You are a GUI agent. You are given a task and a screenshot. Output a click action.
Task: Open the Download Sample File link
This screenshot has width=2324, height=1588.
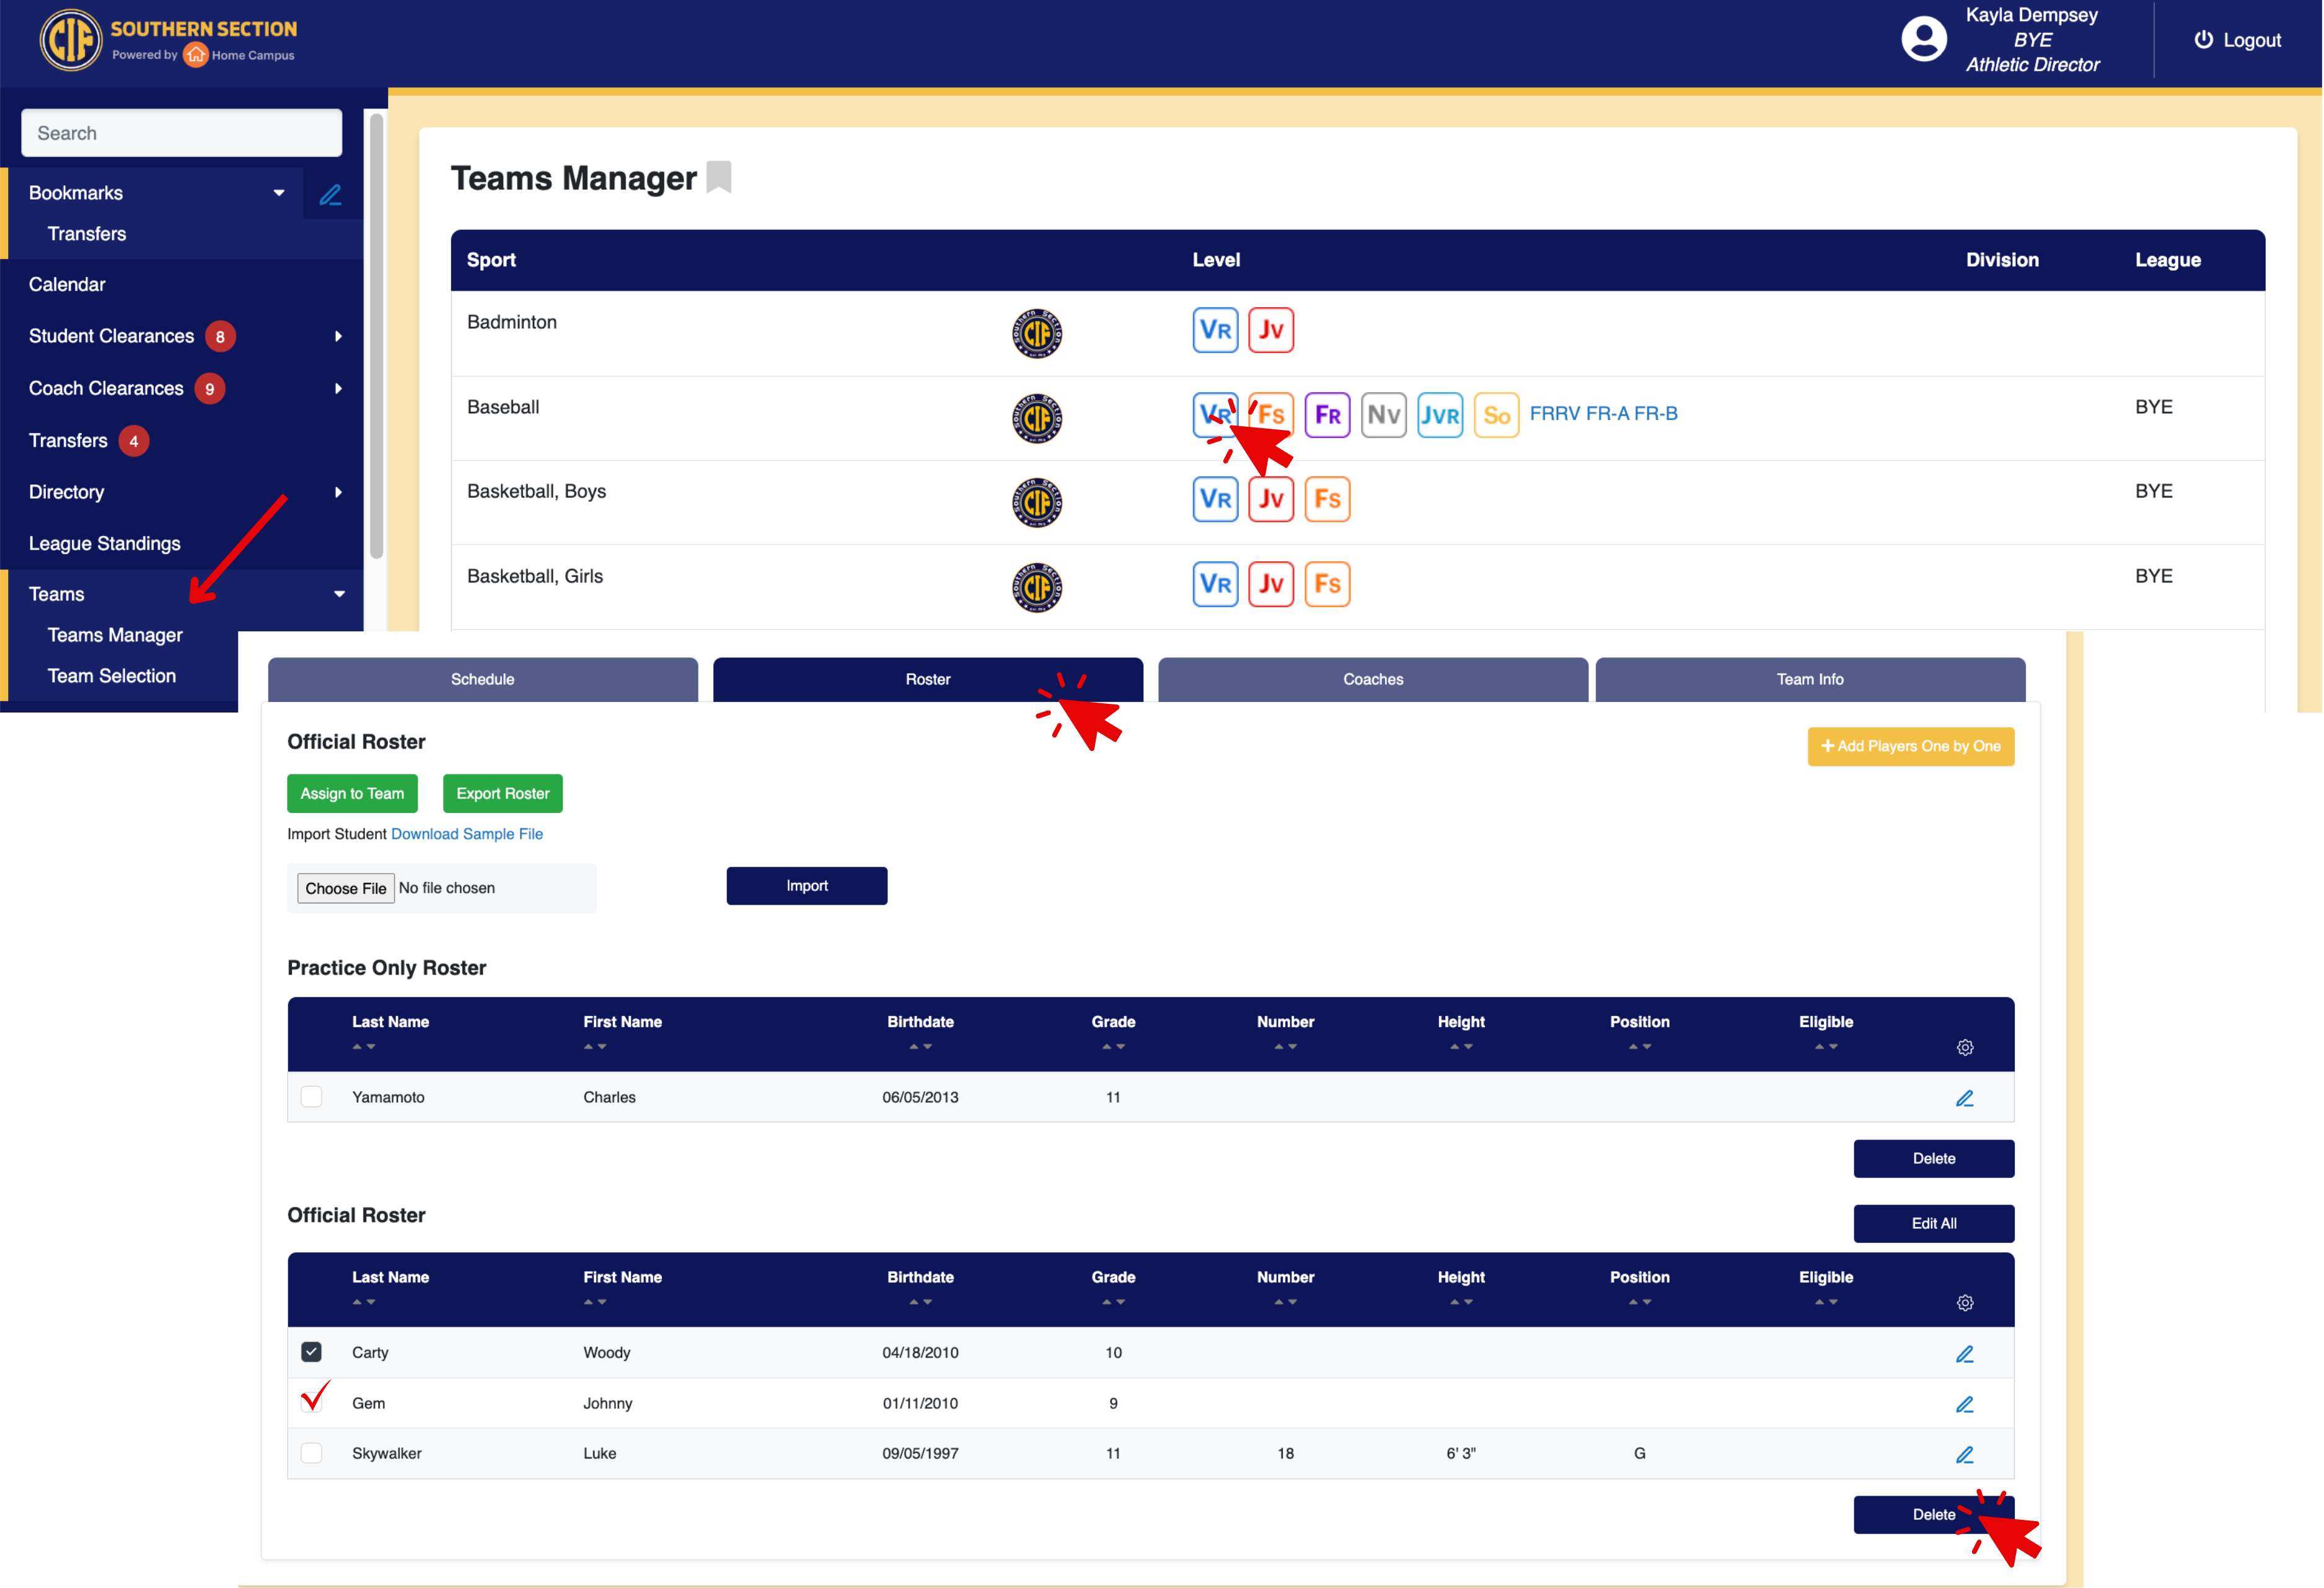[466, 834]
